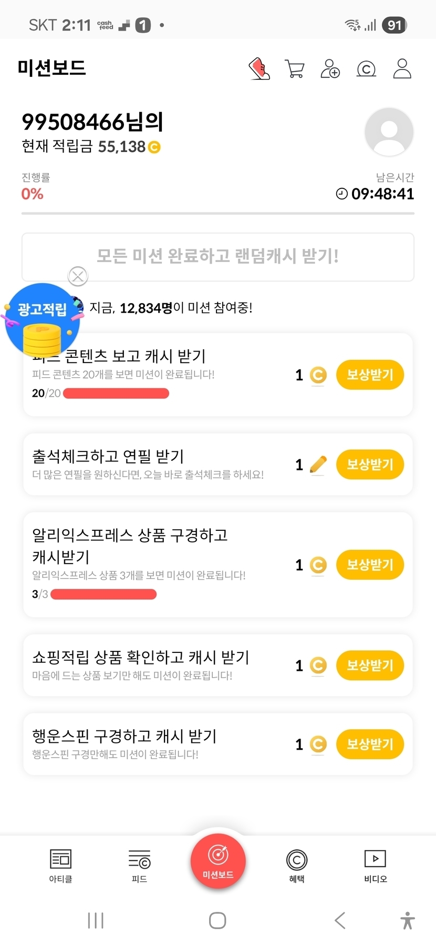Image resolution: width=436 pixels, height=946 pixels.
Task: Switch to the 아티클 tab
Action: 60,866
